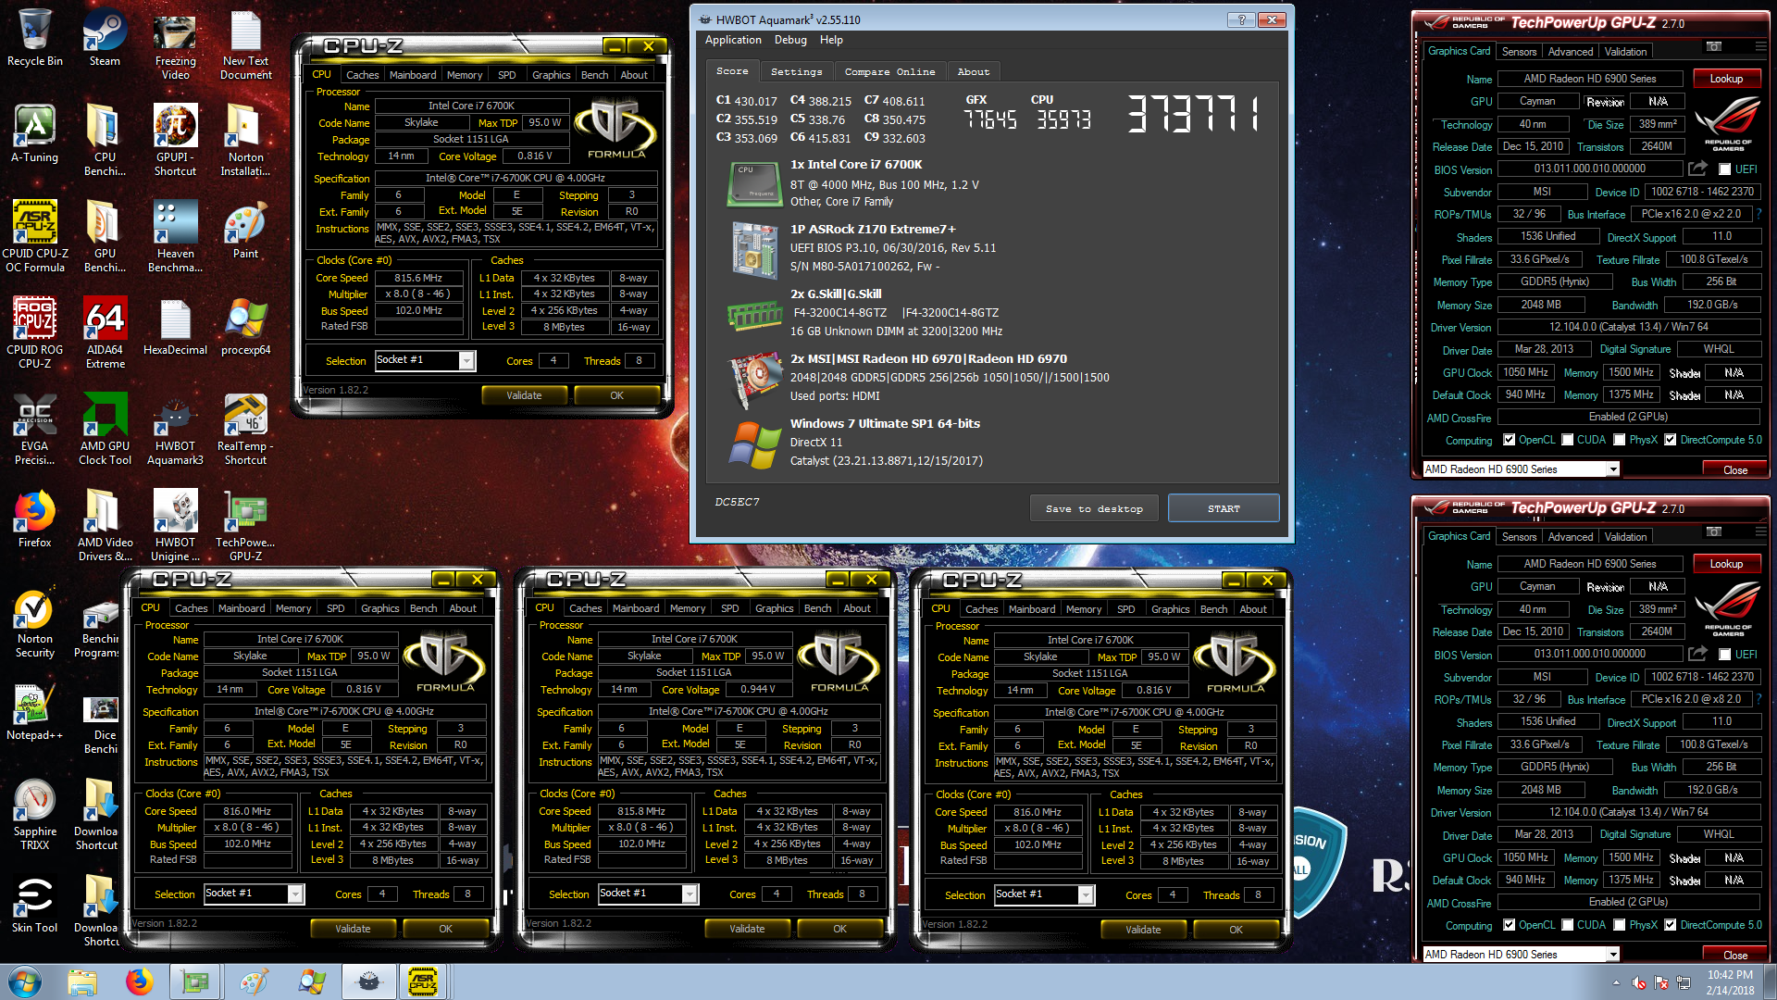Expand Socket #1 dropdown in bottom-middle CPU-Z
The width and height of the screenshot is (1777, 1000).
pos(690,894)
